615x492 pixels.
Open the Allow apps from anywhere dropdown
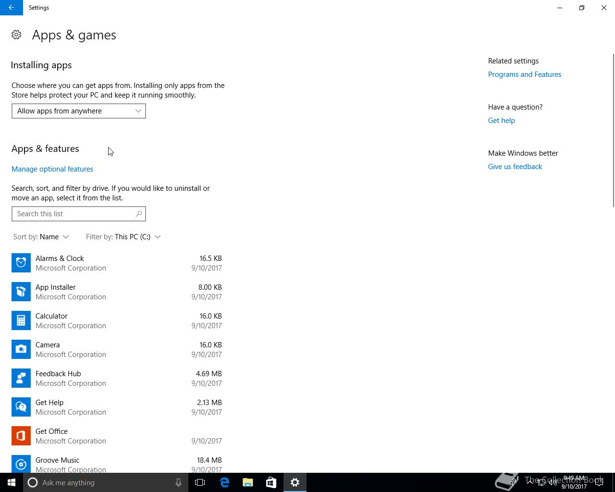pos(79,111)
